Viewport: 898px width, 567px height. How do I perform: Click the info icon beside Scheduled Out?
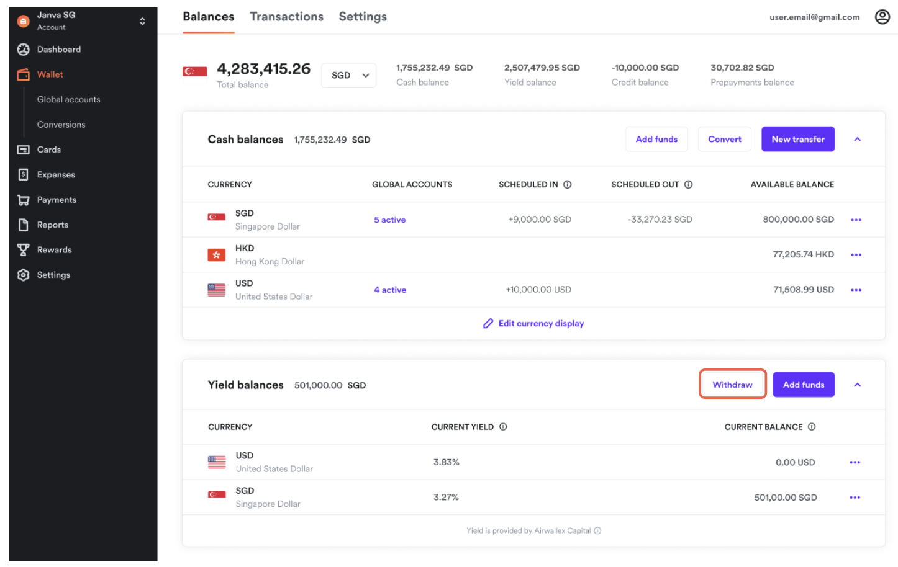(688, 184)
